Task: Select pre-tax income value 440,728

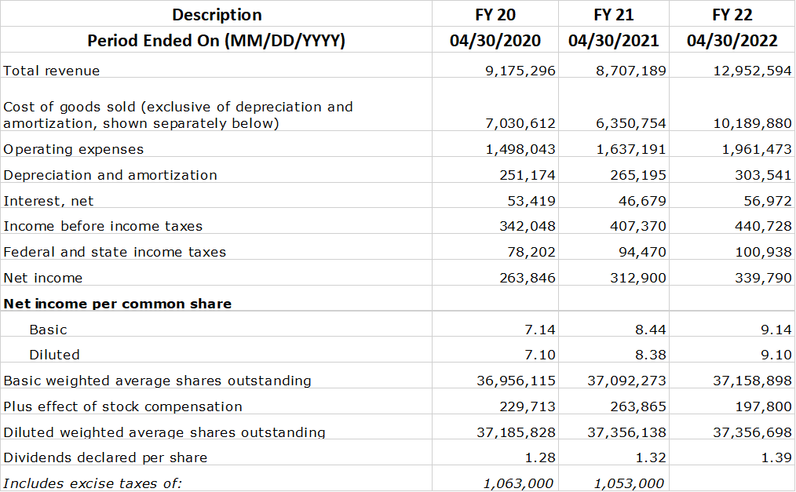Action: point(764,226)
